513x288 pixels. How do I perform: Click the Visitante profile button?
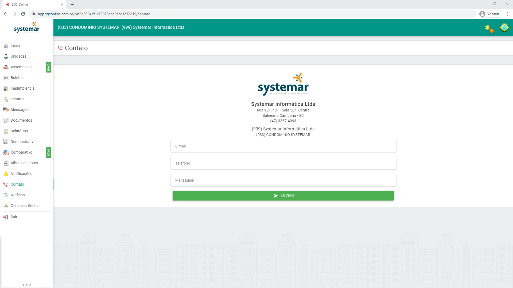point(490,14)
